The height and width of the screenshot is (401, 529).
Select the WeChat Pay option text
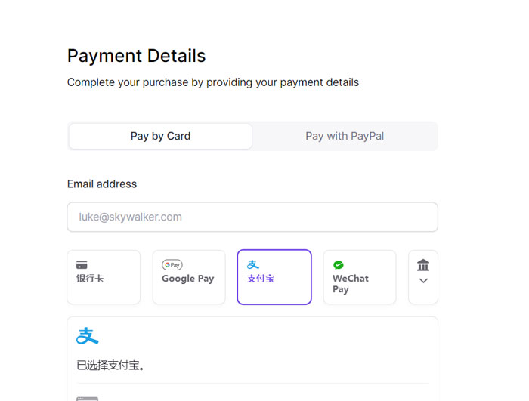350,283
